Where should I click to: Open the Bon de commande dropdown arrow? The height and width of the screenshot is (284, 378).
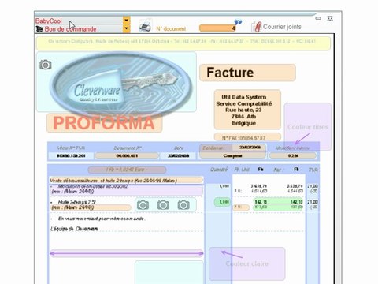click(127, 28)
